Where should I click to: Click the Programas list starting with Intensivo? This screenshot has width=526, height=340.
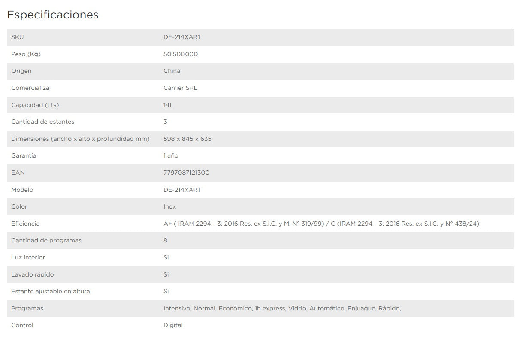click(x=282, y=308)
